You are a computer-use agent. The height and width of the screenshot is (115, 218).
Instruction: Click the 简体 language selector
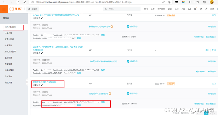212,9
